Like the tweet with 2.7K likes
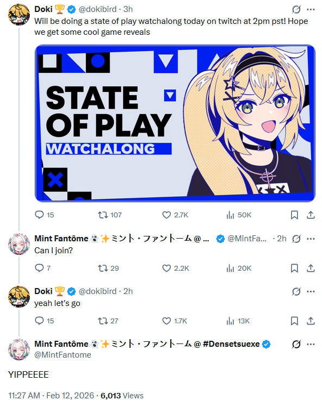Image resolution: width=322 pixels, height=406 pixels. [x=175, y=215]
